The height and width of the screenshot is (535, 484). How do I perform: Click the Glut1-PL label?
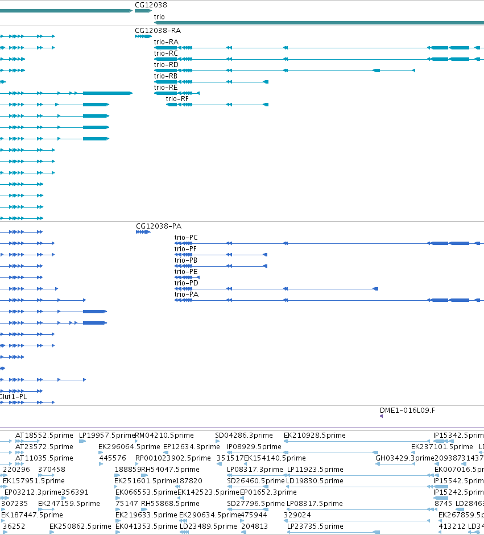(13, 397)
